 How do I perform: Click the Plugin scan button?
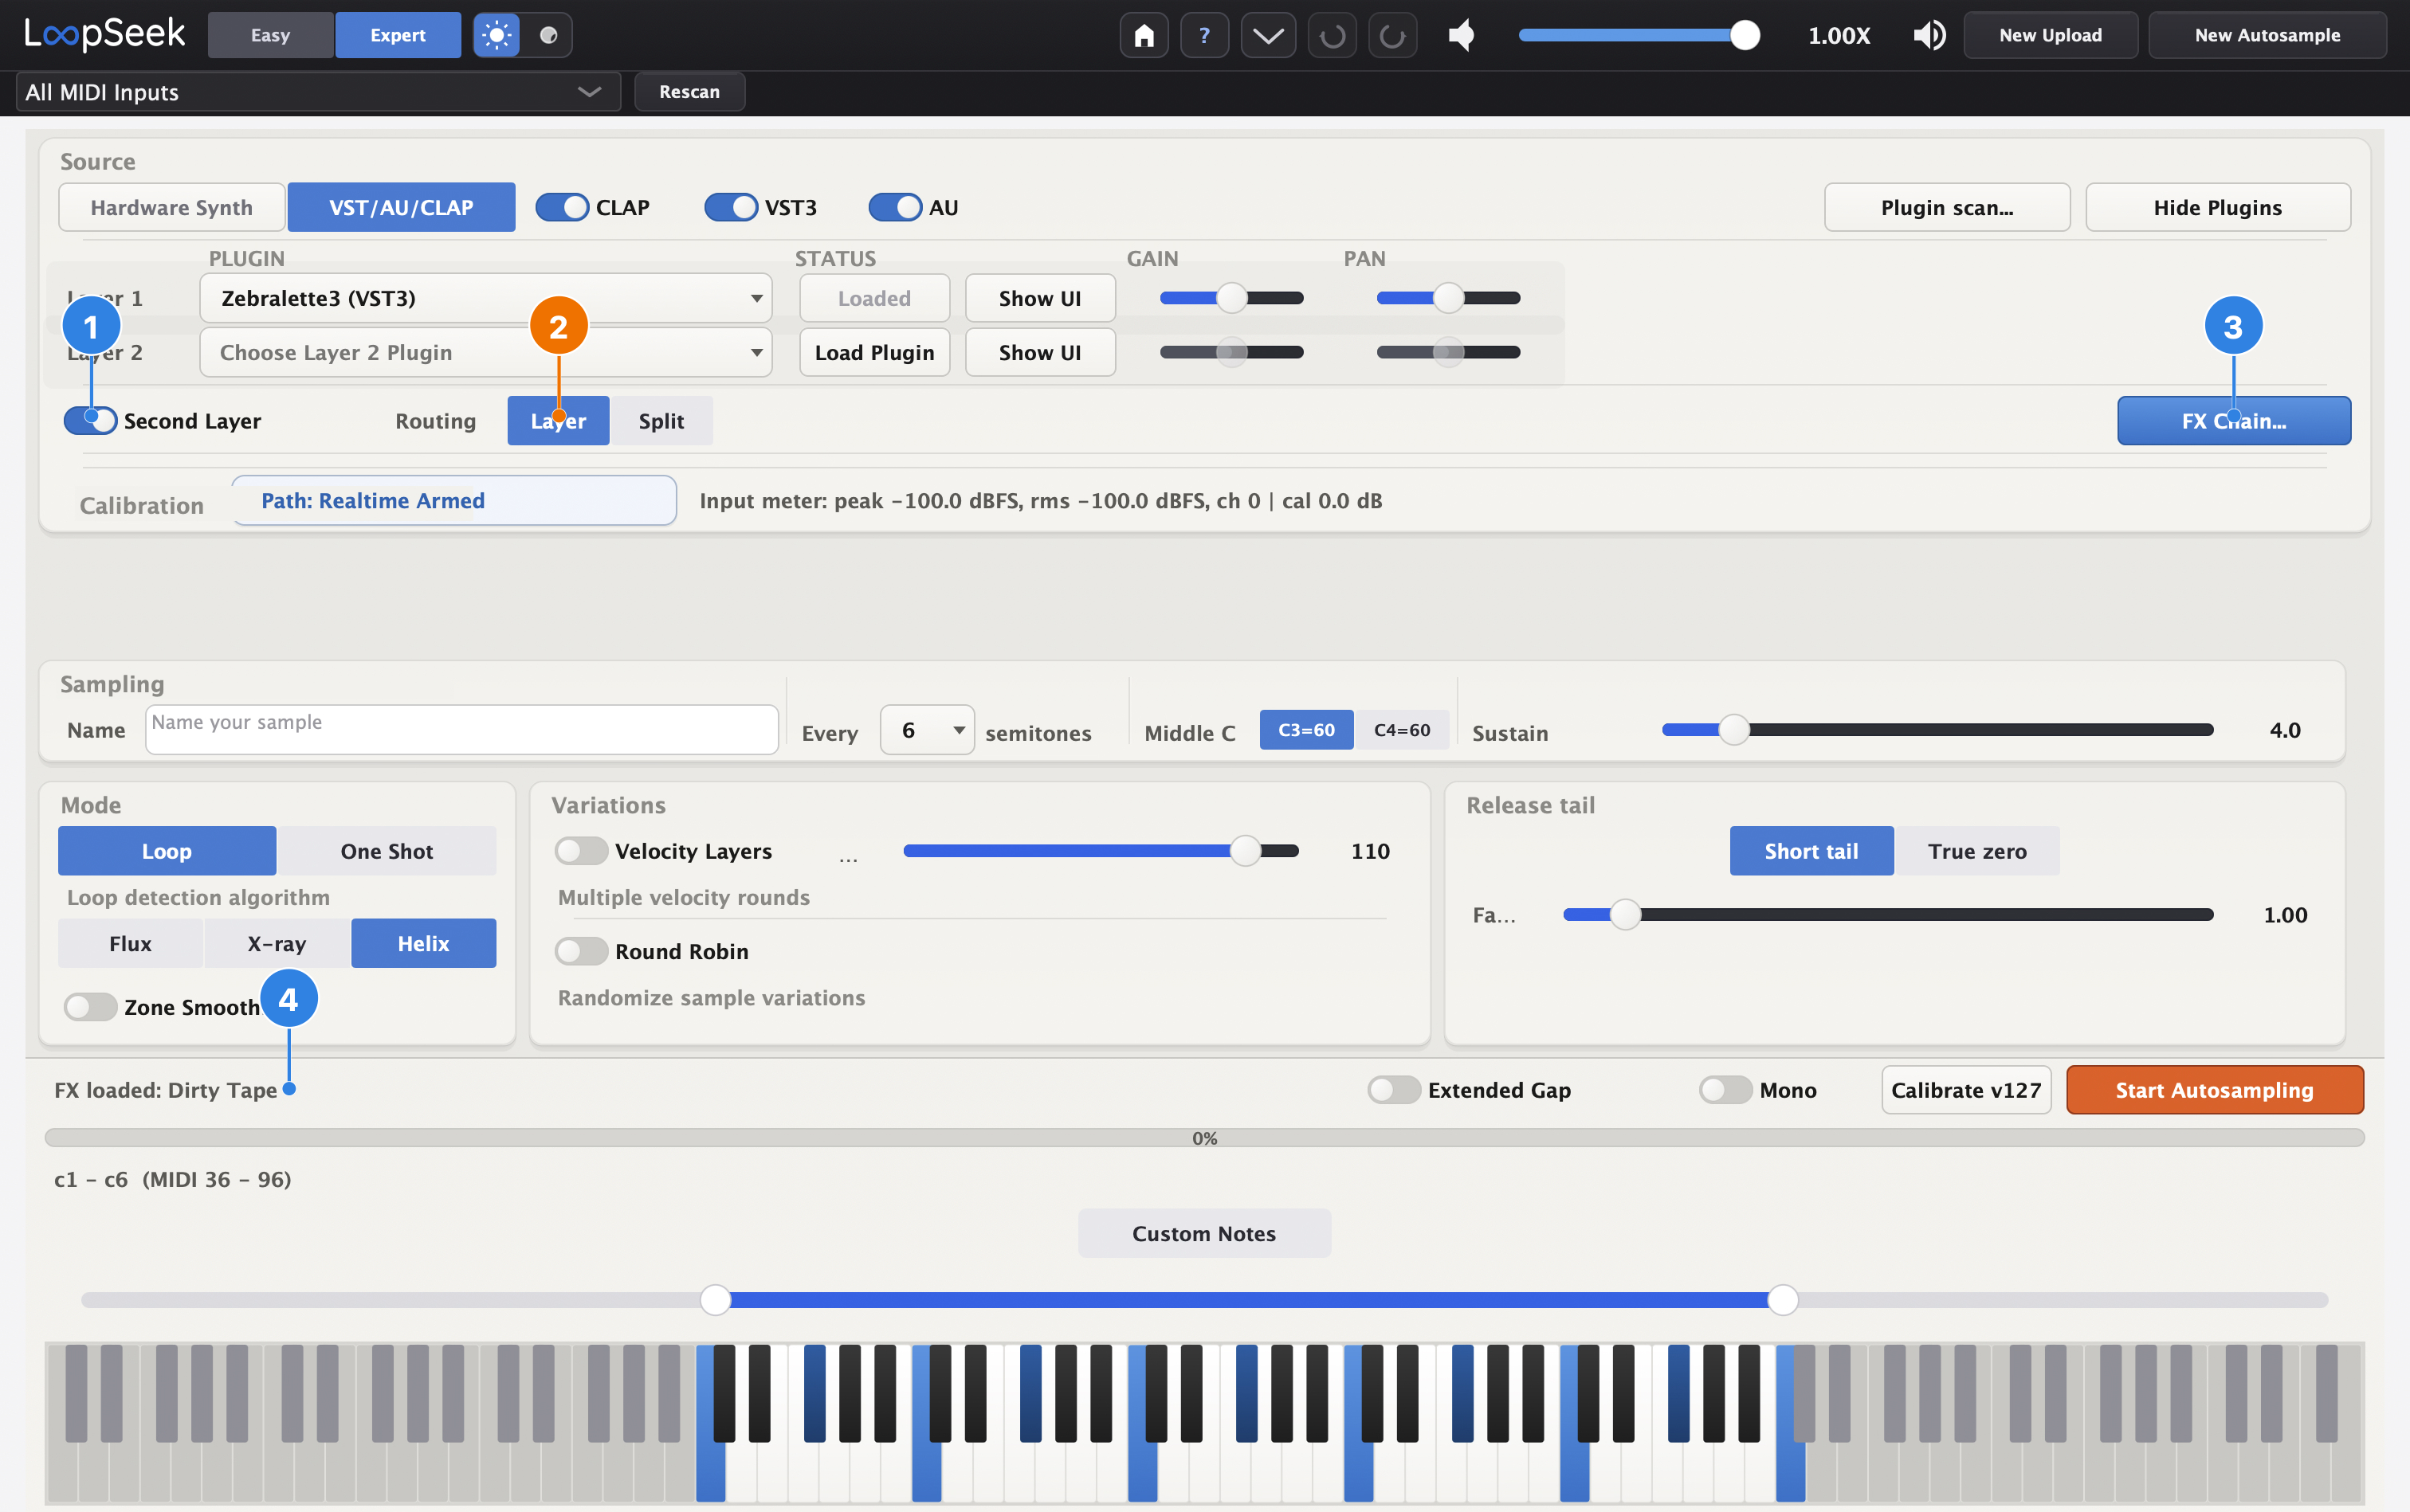point(1947,207)
